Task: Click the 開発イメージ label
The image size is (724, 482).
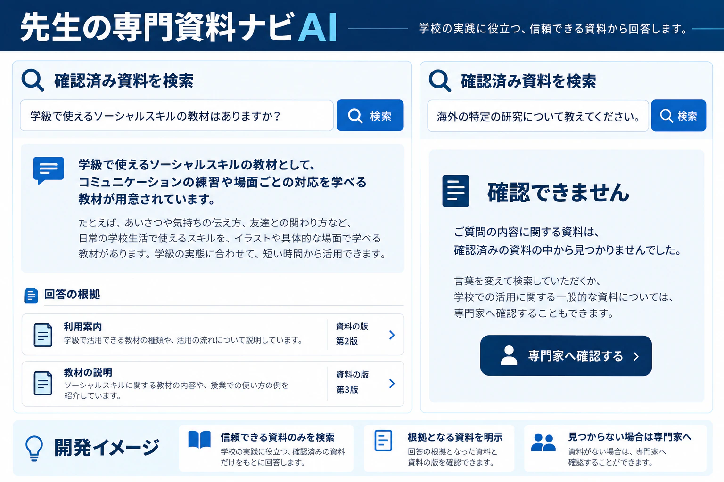Action: click(107, 448)
